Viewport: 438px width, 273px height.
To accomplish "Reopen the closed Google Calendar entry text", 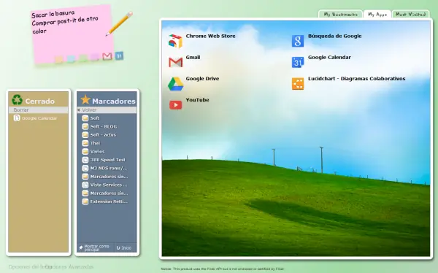I will click(39, 118).
